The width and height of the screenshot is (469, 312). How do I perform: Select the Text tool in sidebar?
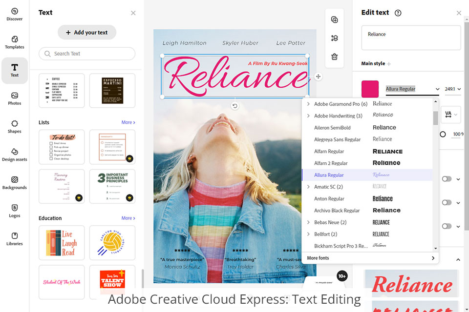point(14,71)
